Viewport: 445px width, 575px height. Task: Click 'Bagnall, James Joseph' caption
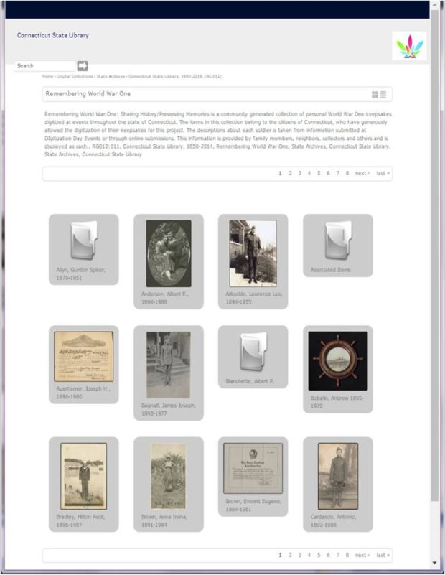pos(169,409)
